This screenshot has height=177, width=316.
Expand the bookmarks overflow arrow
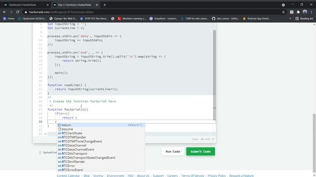click(x=290, y=19)
